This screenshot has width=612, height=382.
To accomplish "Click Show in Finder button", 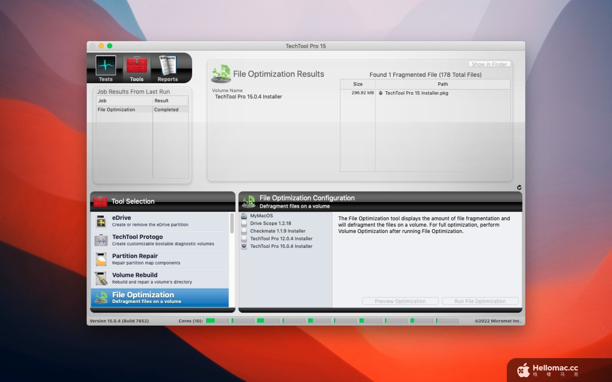I will 489,64.
